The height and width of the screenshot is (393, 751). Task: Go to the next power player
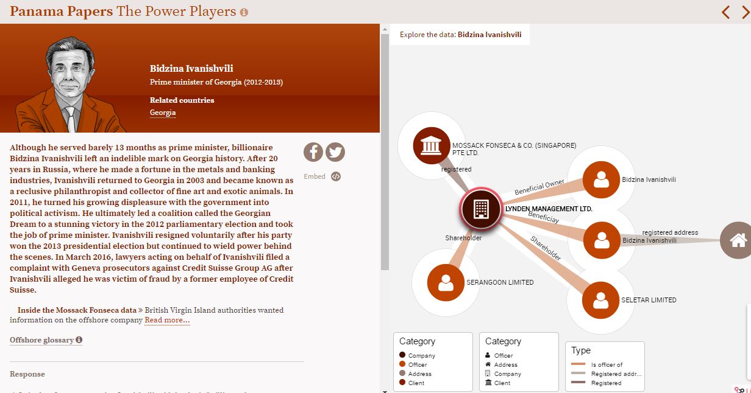745,12
